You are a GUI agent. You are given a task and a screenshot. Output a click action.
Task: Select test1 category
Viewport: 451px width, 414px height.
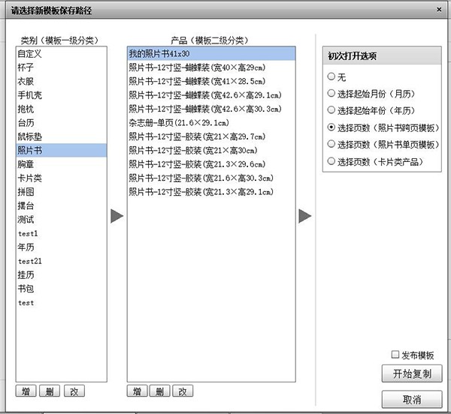[62, 233]
